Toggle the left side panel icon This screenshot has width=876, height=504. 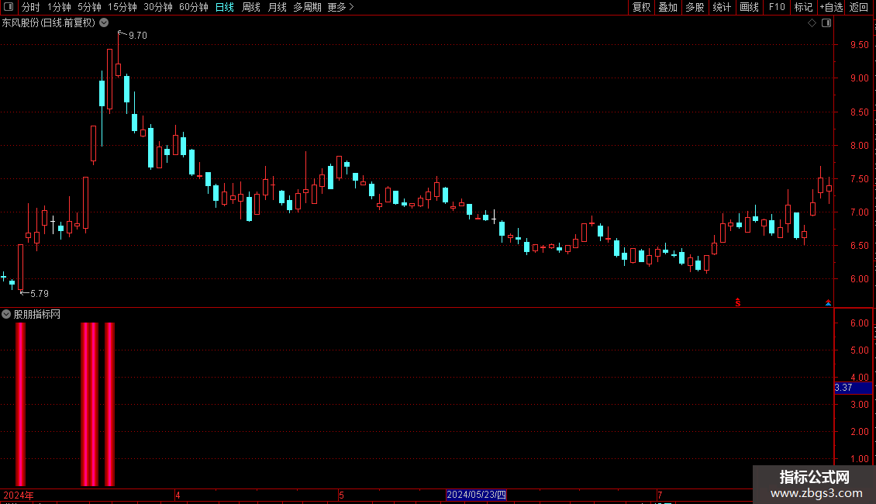pyautogui.click(x=9, y=7)
